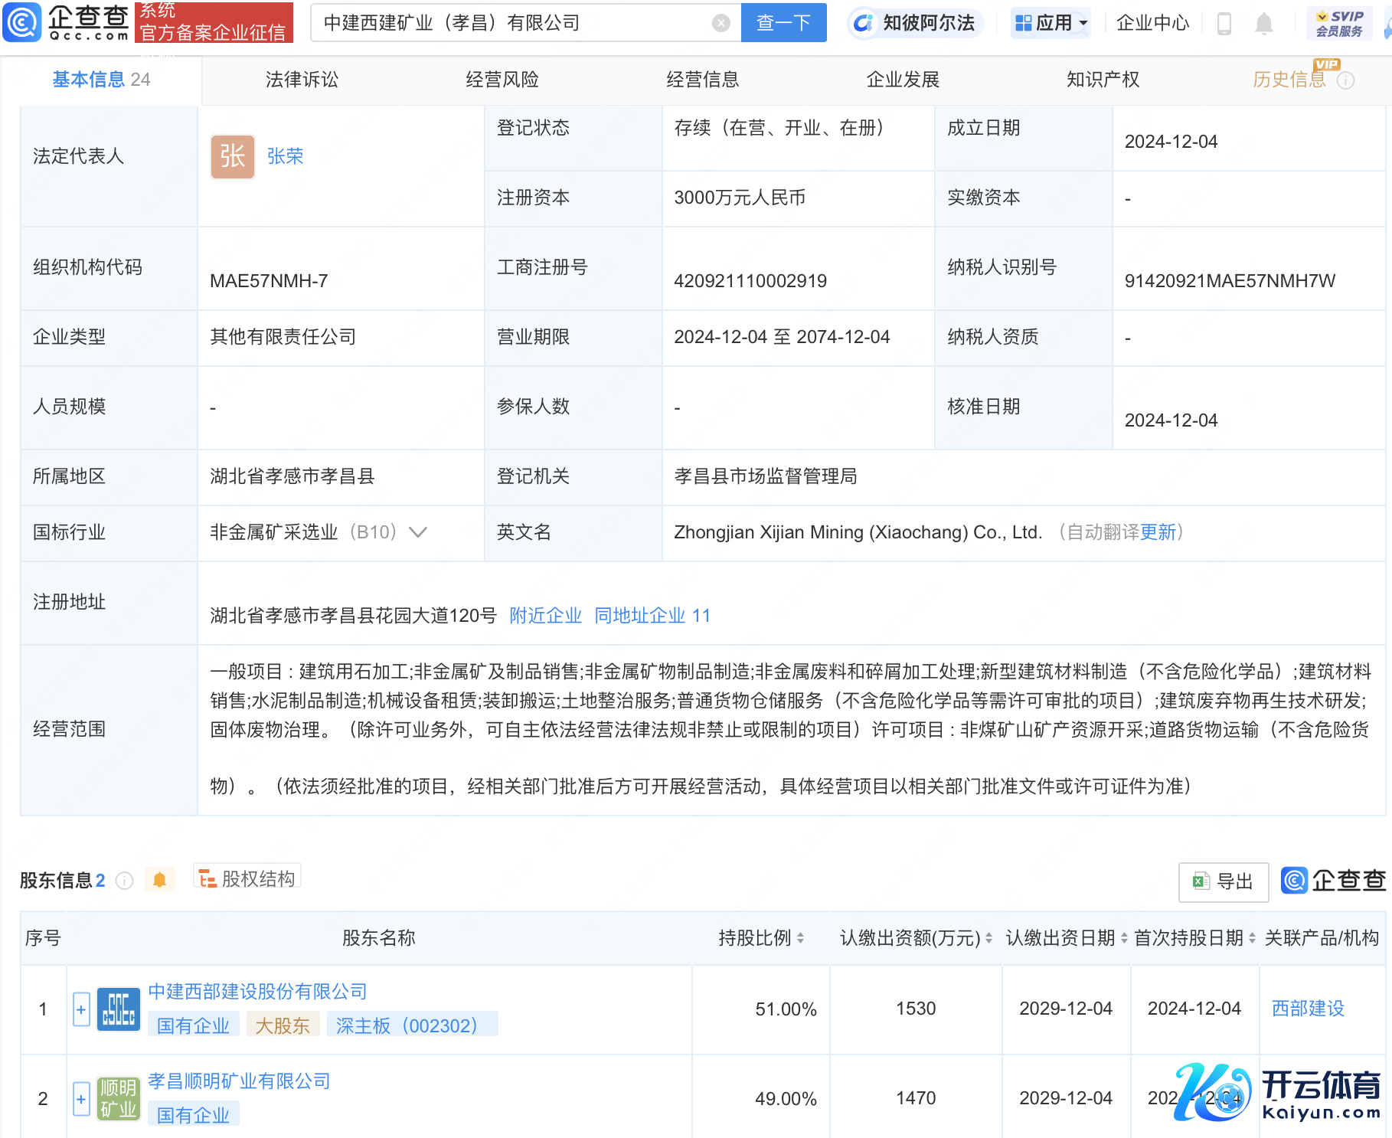The image size is (1392, 1138).
Task: Expand the 中建西部建设 shareholder row
Action: [81, 1009]
